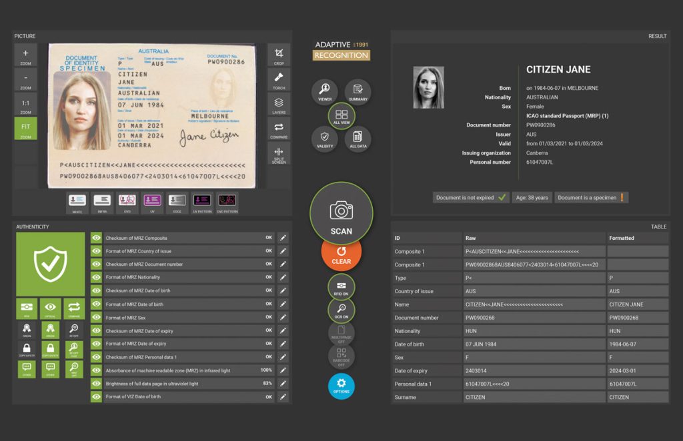Toggle the RFID ON switch
This screenshot has height=441, width=683.
[x=341, y=287]
